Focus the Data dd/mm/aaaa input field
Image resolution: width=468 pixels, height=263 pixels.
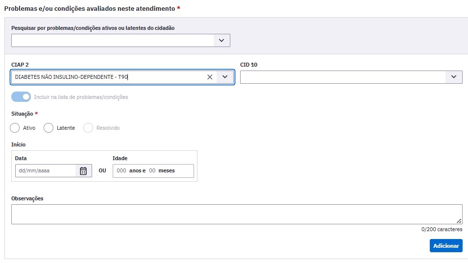[x=46, y=171]
